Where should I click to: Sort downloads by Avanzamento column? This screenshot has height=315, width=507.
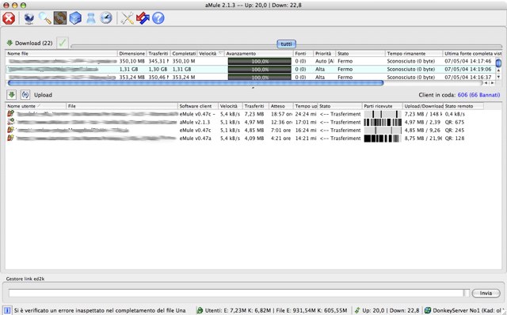click(259, 54)
